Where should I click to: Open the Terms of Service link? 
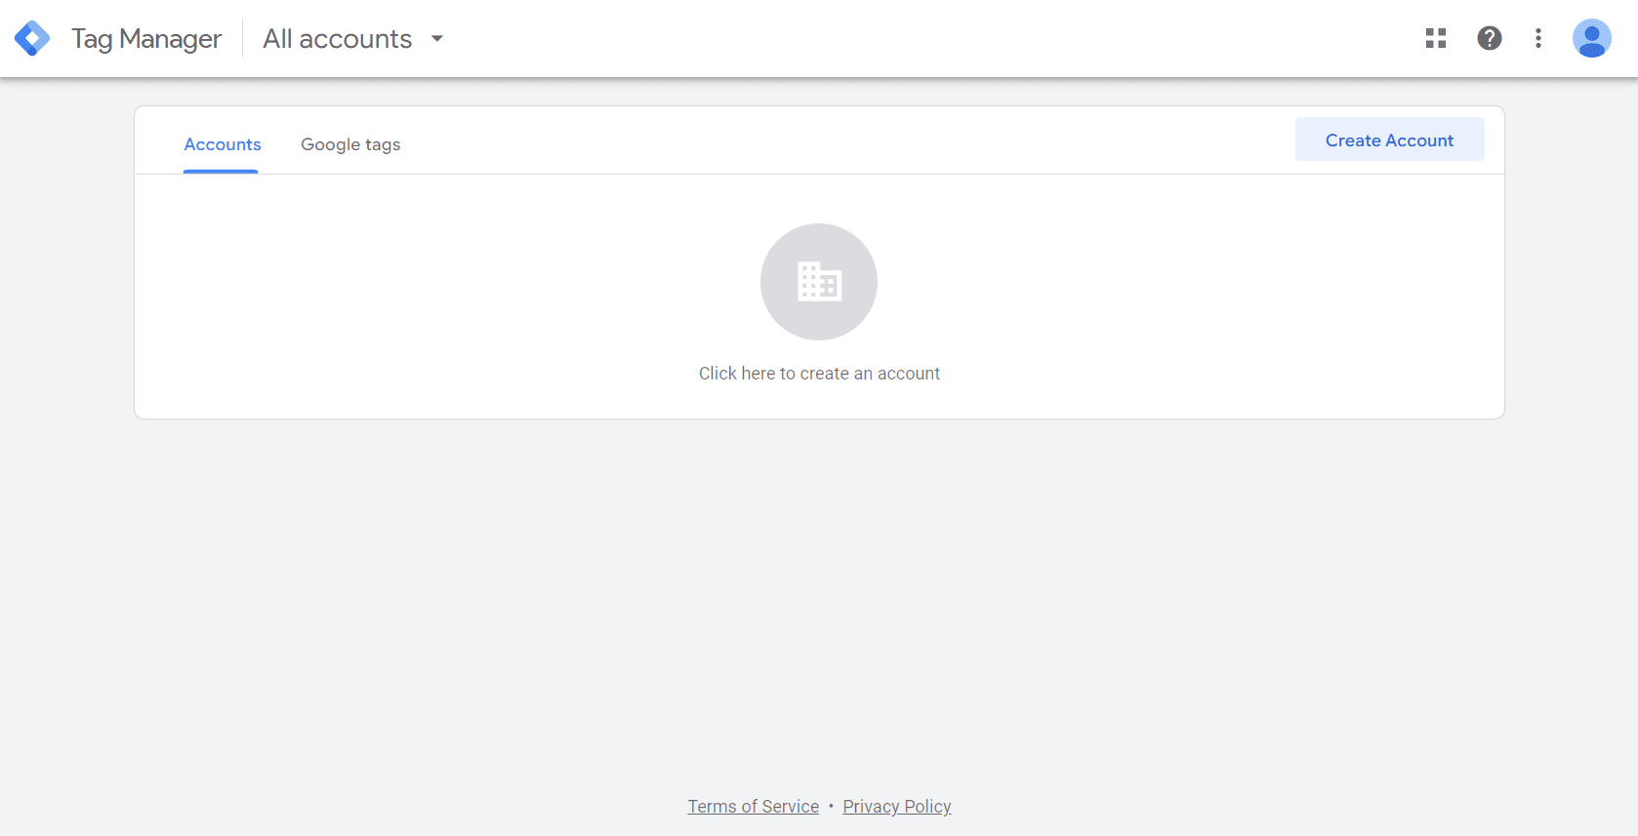click(x=754, y=807)
